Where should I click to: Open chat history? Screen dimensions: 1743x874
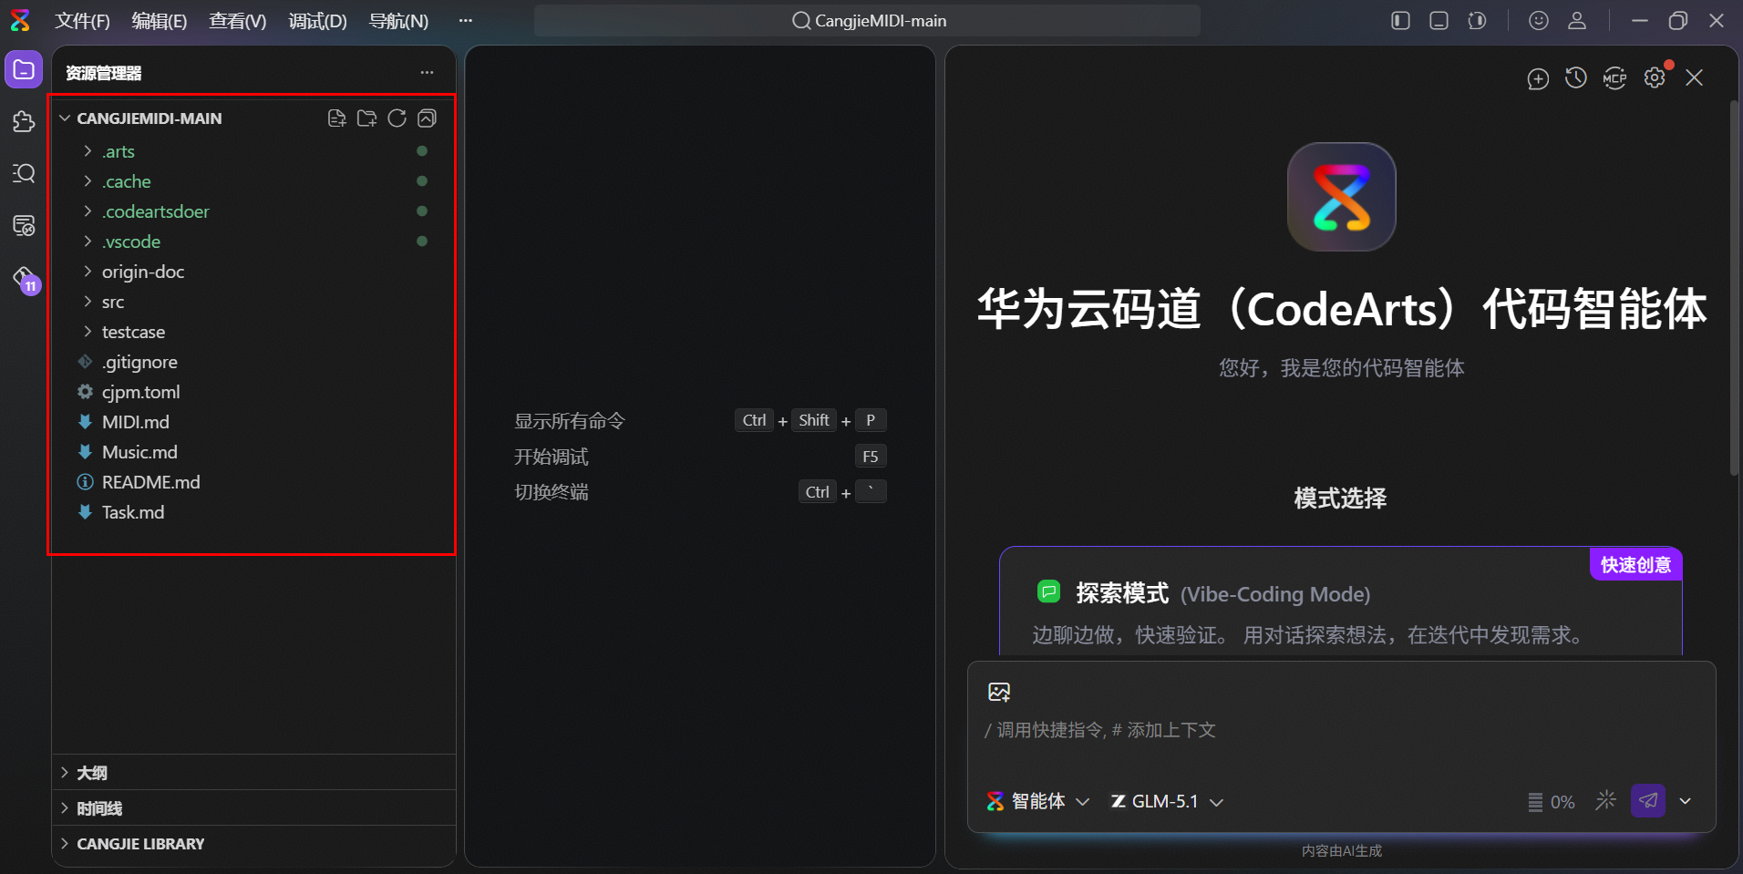click(1576, 78)
